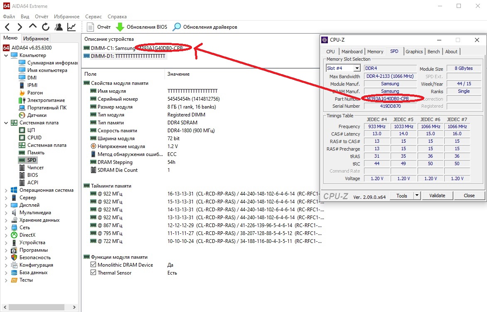Switch to the Memory tab in CPU-Z
487x312 pixels.
point(375,52)
